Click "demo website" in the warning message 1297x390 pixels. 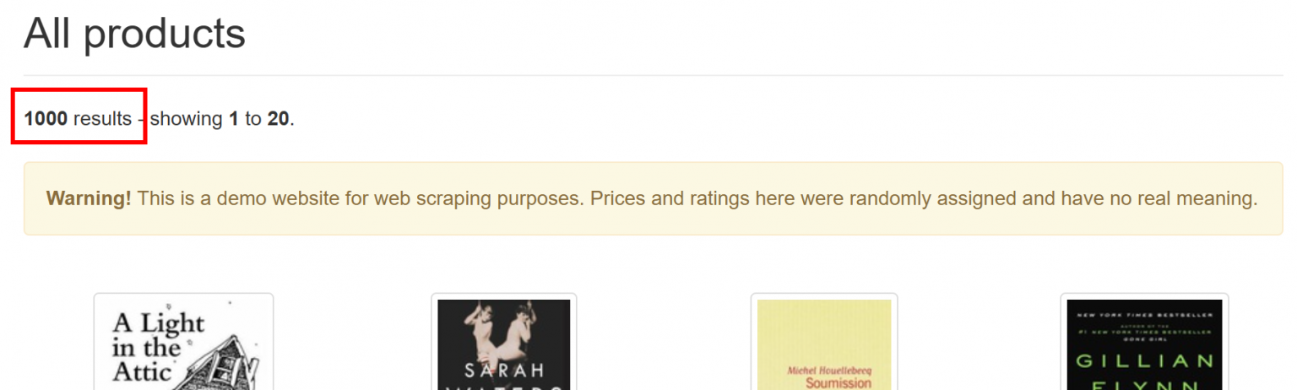[269, 198]
